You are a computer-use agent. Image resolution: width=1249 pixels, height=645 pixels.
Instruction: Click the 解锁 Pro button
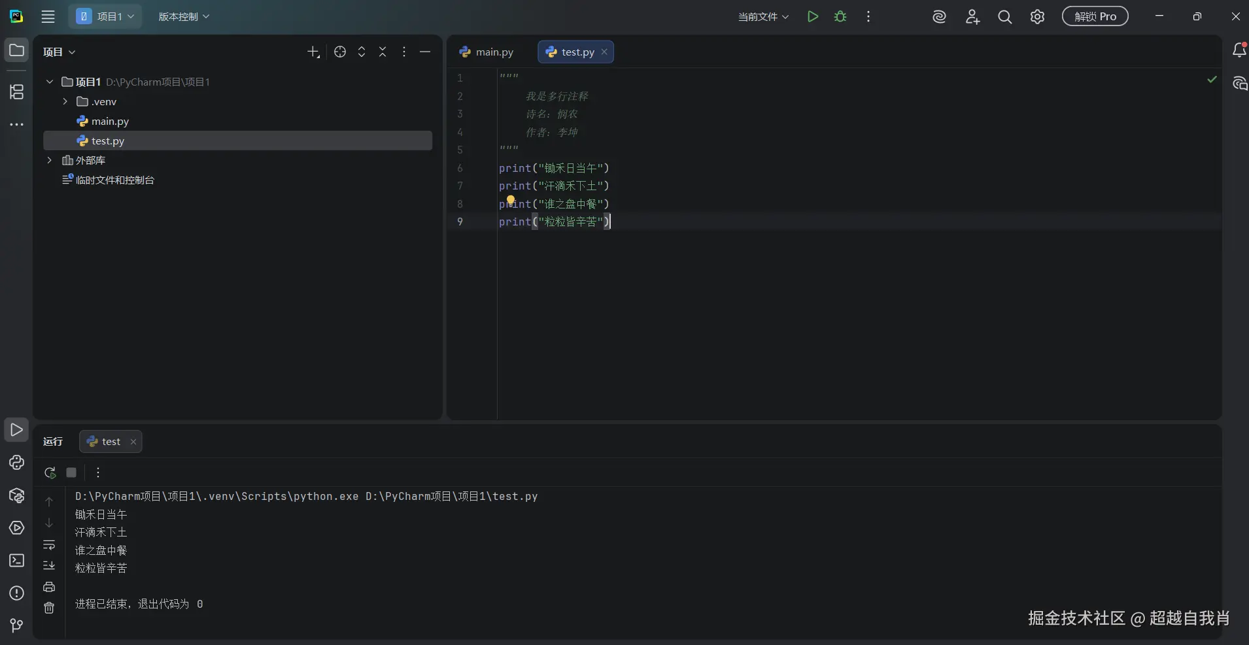tap(1095, 16)
